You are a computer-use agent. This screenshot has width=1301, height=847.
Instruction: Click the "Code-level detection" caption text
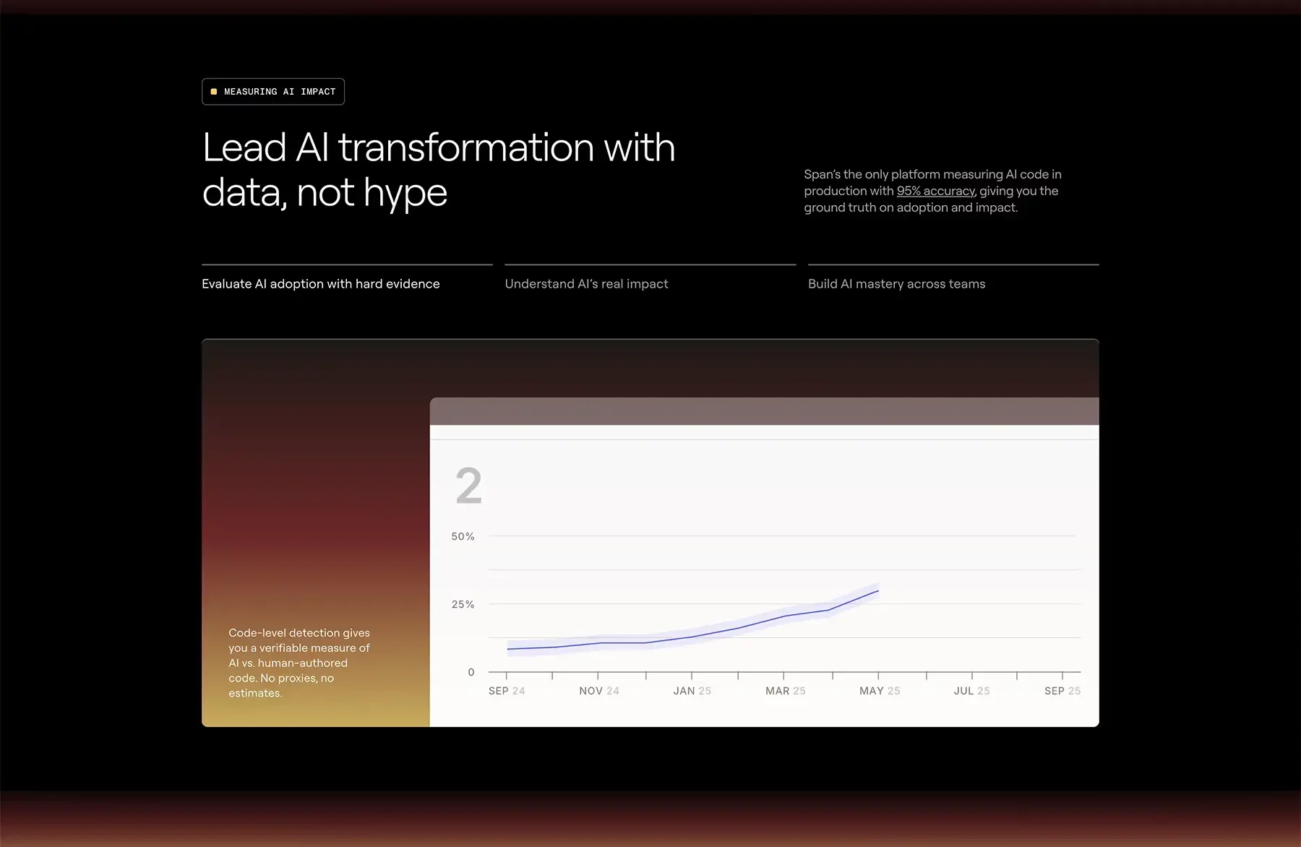click(x=299, y=663)
